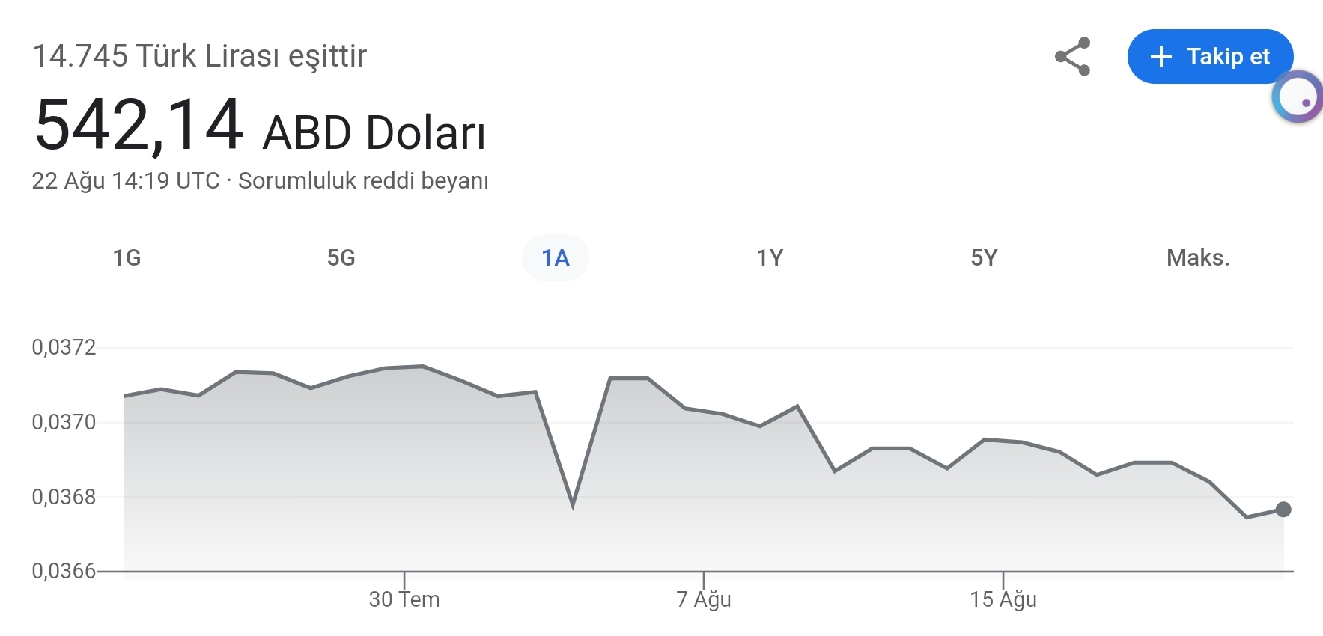Click the share icon
1323x636 pixels.
(x=1072, y=57)
